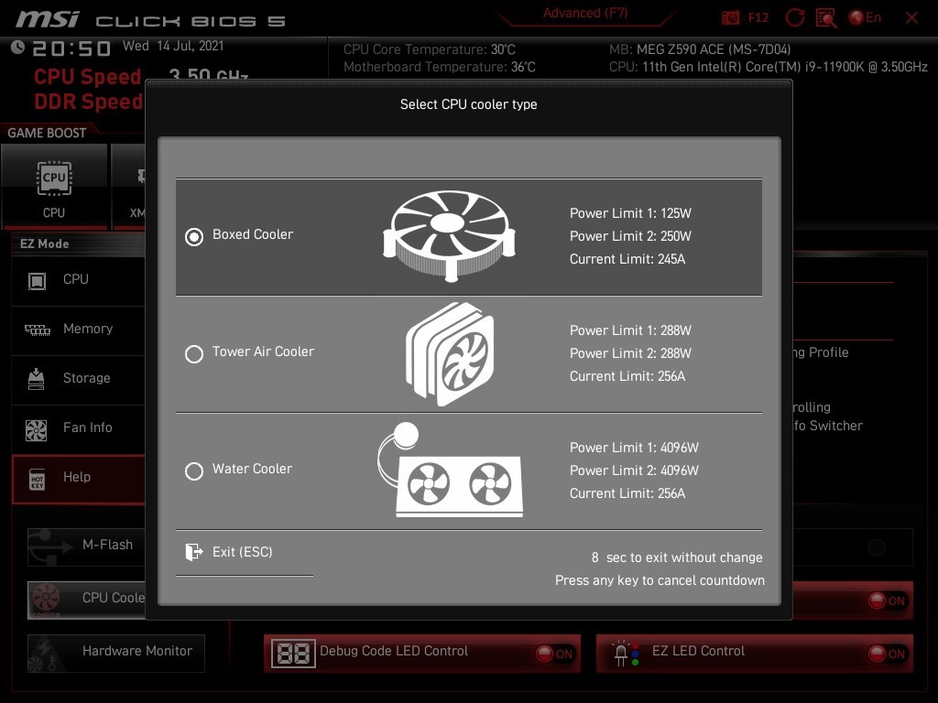This screenshot has height=703, width=938.
Task: Select the Boxed Cooler radio button
Action: tap(194, 237)
